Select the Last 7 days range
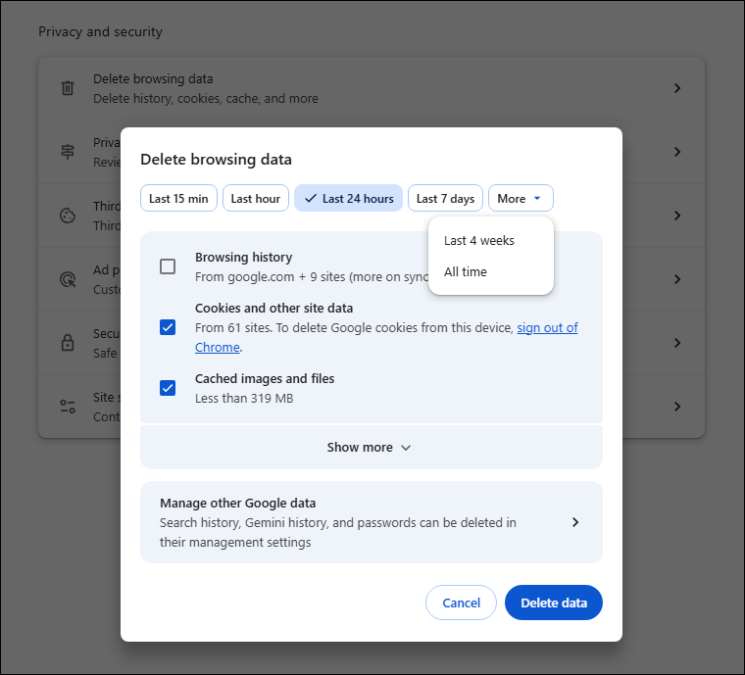The image size is (745, 675). pos(445,199)
